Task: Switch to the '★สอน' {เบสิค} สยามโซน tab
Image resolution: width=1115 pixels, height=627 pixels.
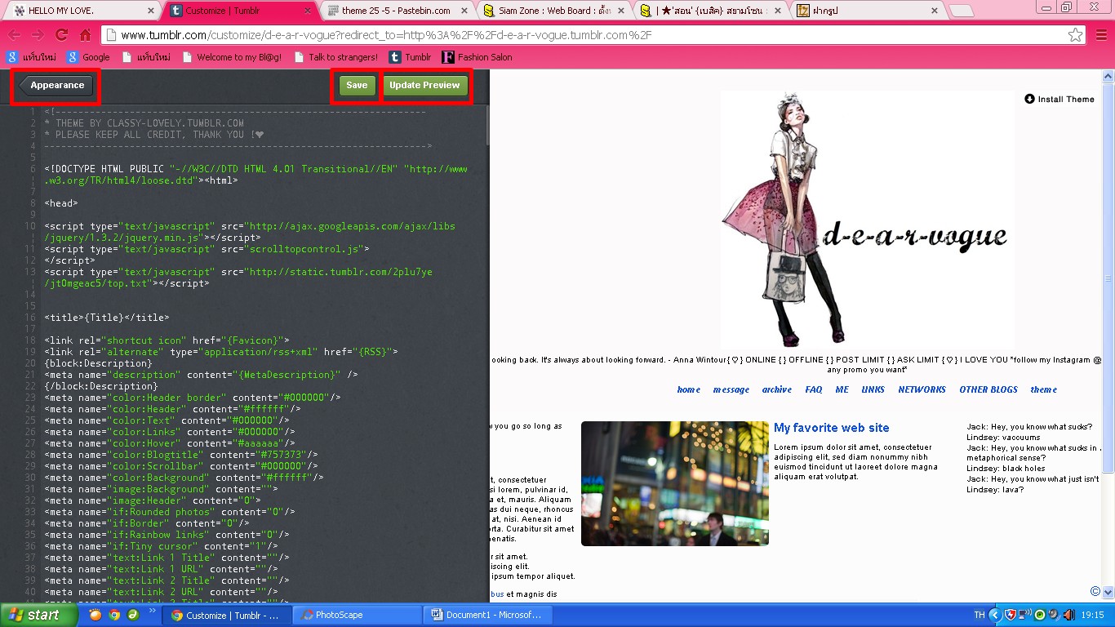Action: 709,11
